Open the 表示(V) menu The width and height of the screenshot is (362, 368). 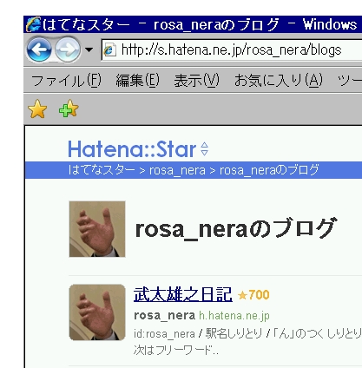coord(196,80)
